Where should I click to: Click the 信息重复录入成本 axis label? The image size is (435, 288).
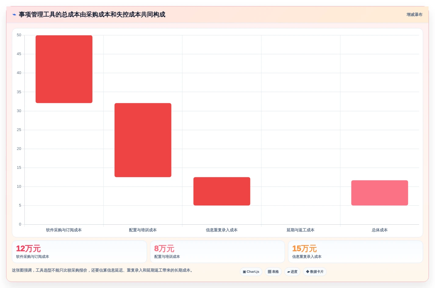coord(222,230)
